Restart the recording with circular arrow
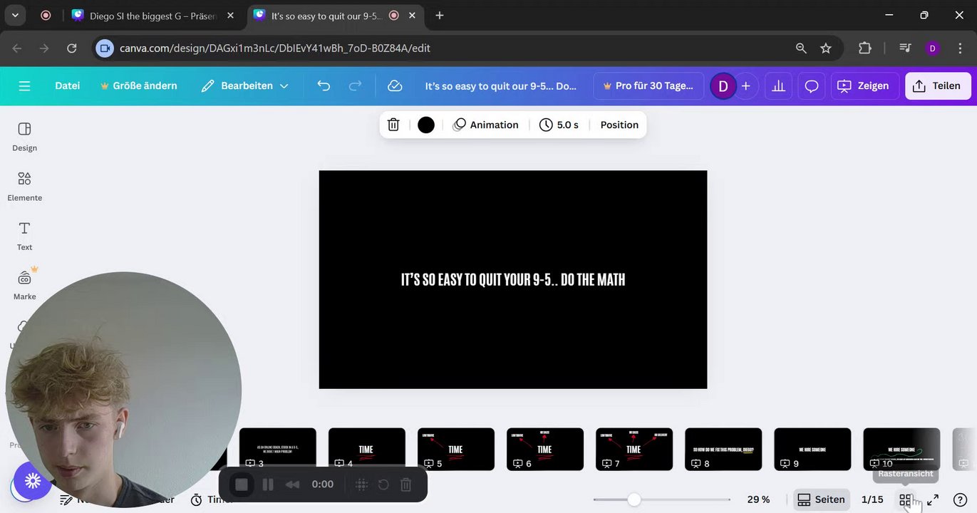The image size is (977, 513). tap(383, 484)
